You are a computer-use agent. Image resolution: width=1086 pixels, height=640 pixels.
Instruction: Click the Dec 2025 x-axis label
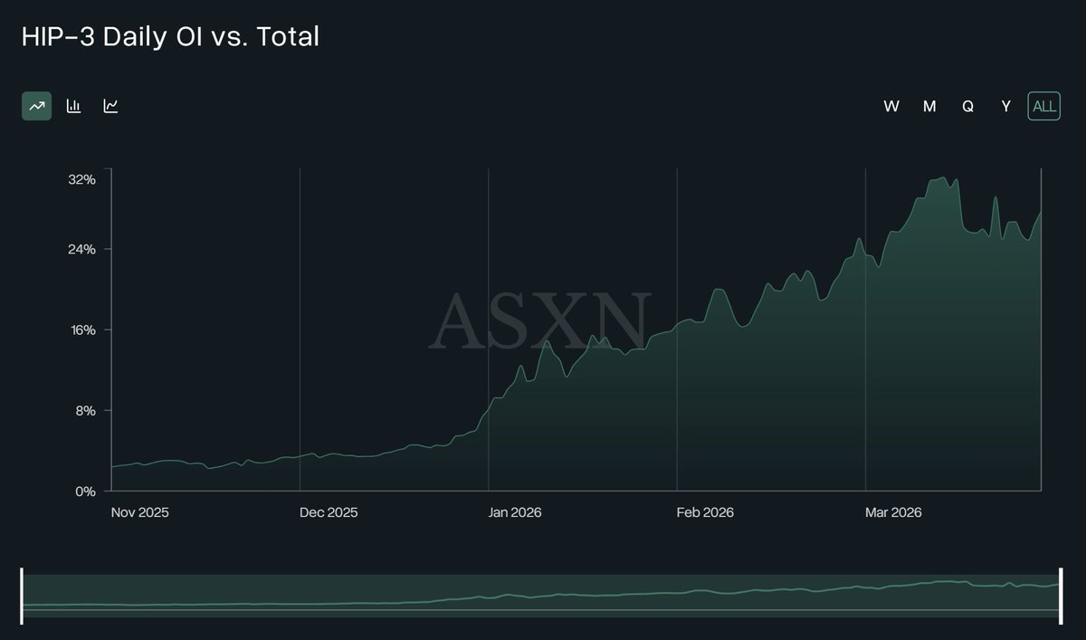(328, 512)
